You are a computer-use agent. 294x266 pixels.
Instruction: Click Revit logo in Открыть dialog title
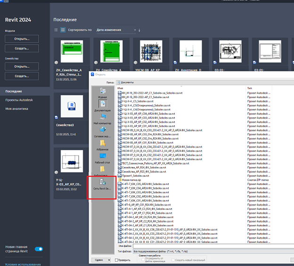tap(92, 75)
